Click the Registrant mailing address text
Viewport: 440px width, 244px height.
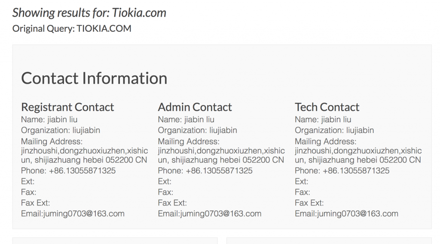(x=85, y=155)
